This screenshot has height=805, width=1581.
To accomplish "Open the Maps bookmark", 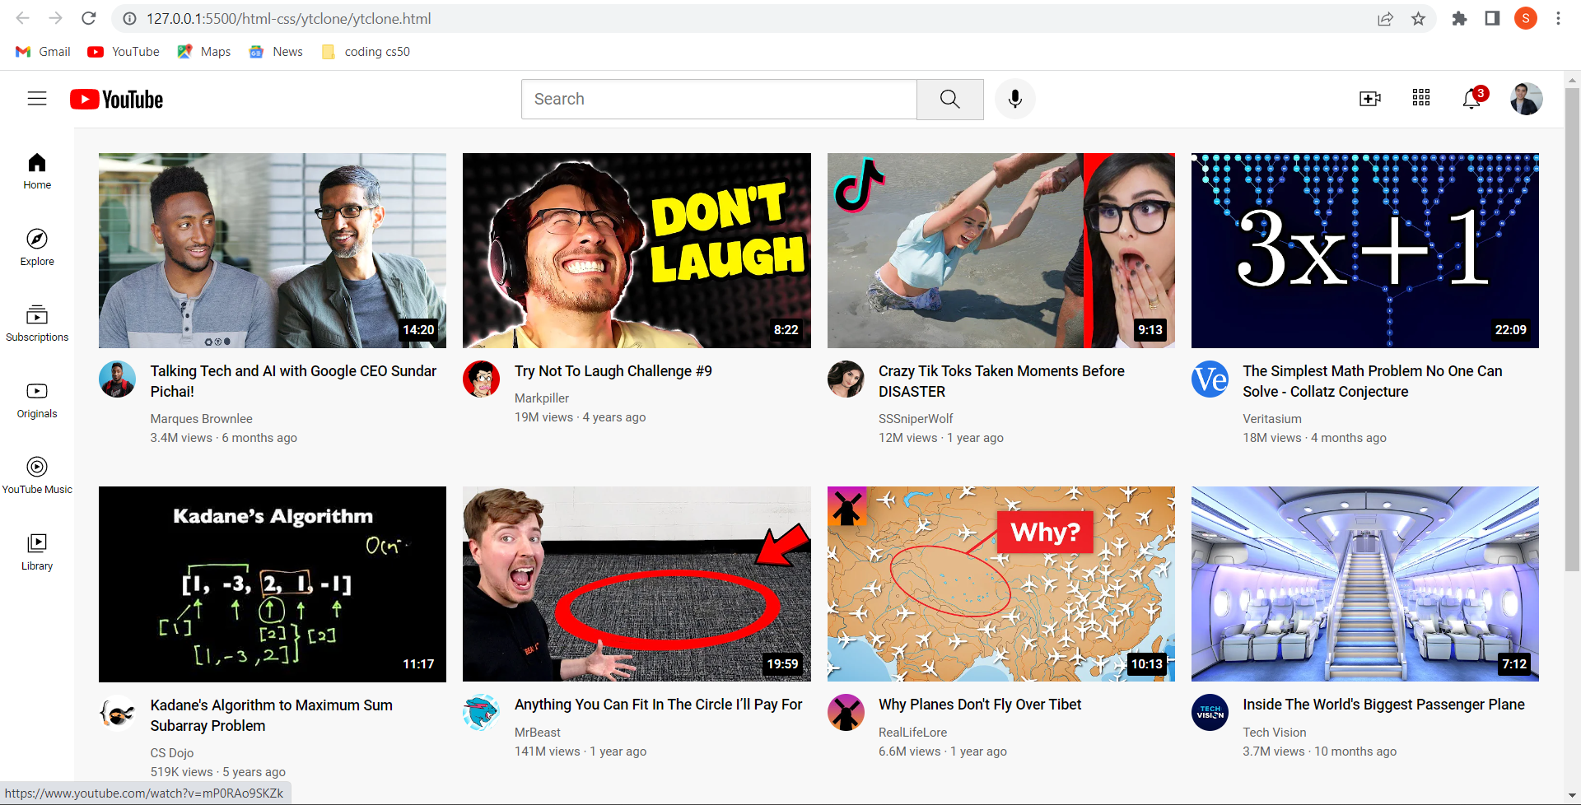I will (x=203, y=51).
